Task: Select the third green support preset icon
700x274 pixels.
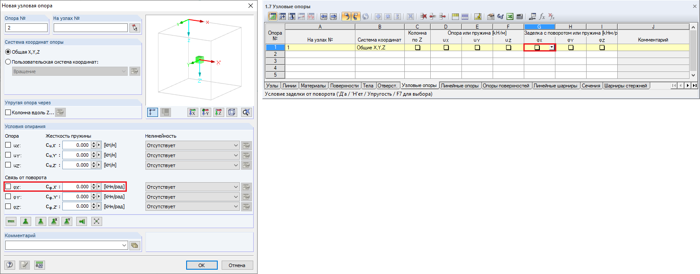Action: pos(41,221)
